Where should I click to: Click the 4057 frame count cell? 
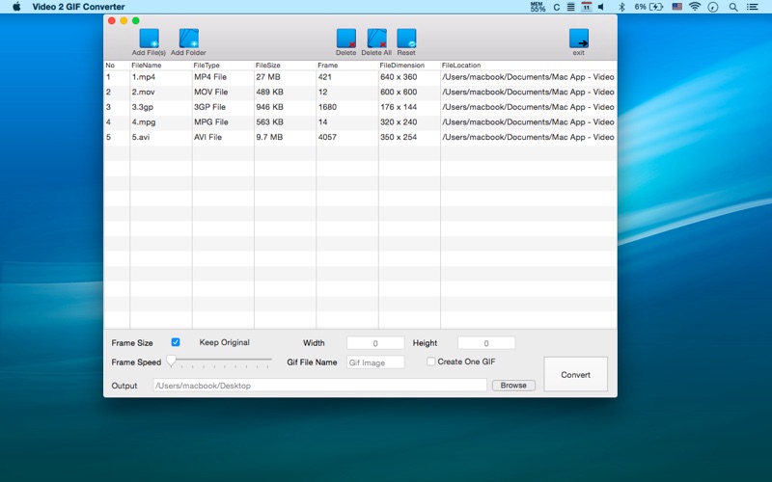[x=327, y=137]
